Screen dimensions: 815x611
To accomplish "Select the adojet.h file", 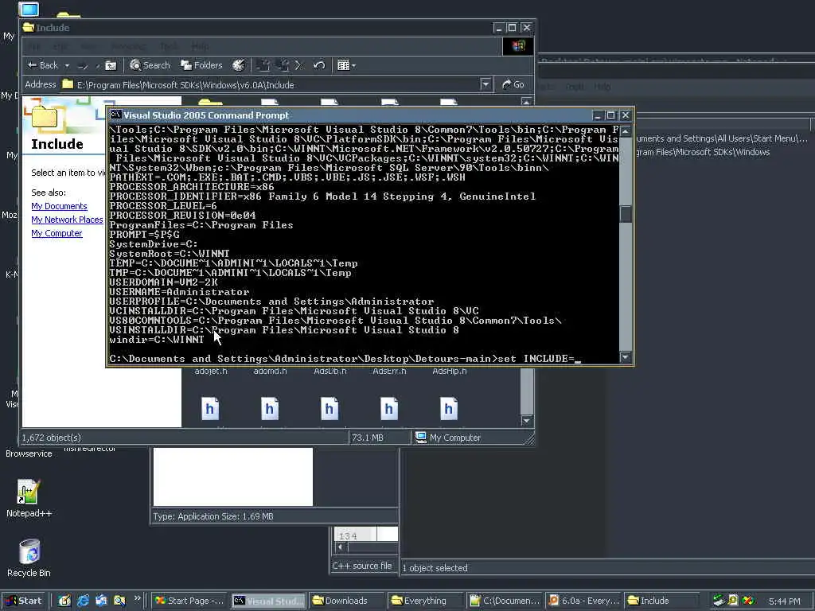I will coord(210,371).
